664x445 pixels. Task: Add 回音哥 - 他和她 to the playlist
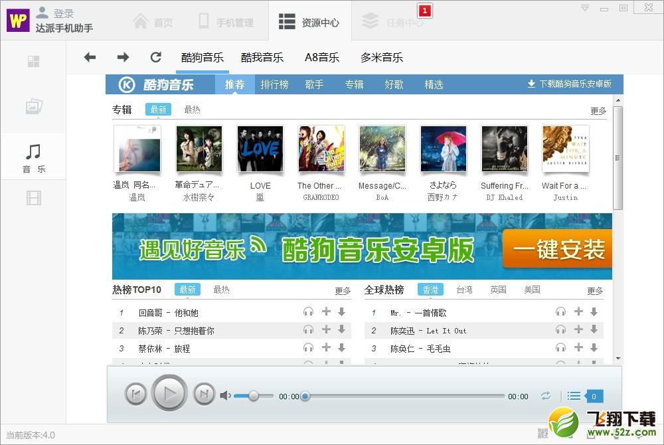click(x=326, y=311)
